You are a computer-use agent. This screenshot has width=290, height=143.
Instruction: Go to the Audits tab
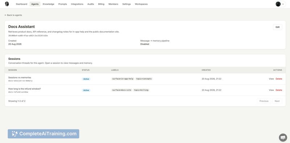tap(91, 4)
